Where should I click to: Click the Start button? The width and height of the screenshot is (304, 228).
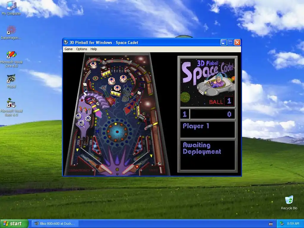(14, 224)
